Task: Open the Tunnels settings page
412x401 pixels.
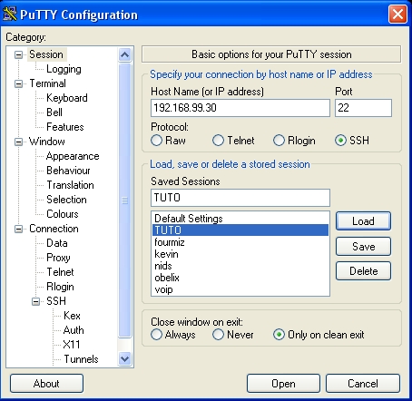Action: pyautogui.click(x=81, y=359)
